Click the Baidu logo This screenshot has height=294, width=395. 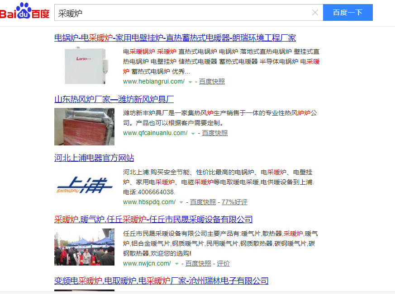(x=25, y=12)
